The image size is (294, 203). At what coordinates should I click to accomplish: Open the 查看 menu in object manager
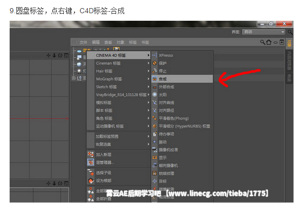(x=108, y=43)
